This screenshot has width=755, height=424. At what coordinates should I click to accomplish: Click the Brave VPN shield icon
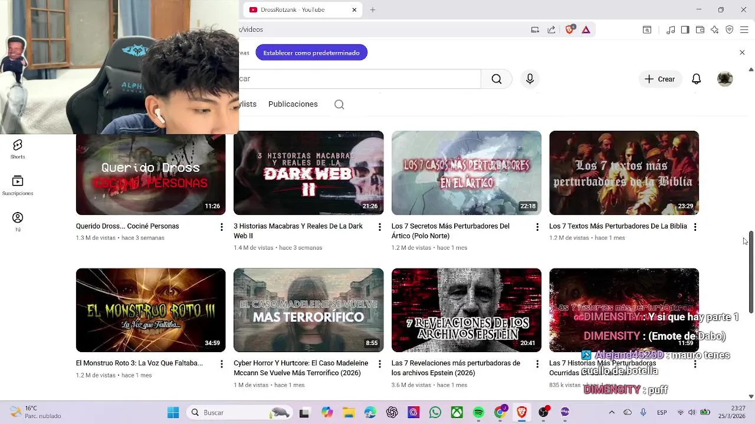[730, 29]
